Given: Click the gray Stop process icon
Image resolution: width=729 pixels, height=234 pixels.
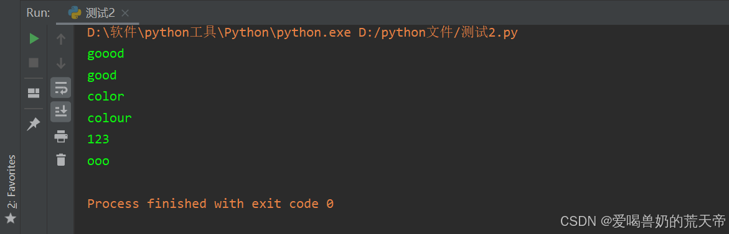Looking at the screenshot, I should 34,63.
